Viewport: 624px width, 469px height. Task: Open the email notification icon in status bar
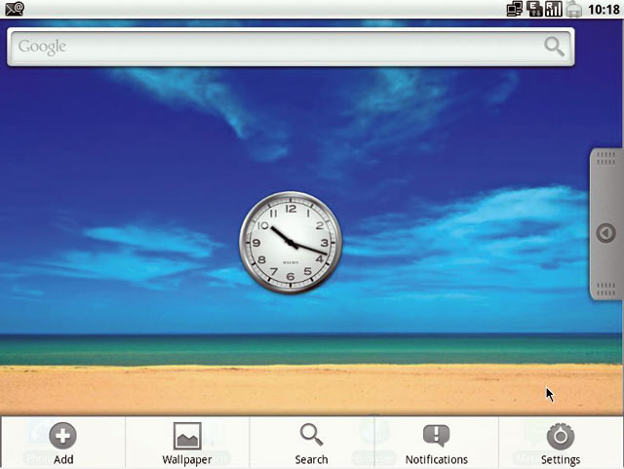pos(15,9)
